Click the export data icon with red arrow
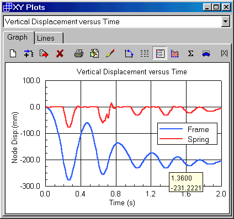This screenshot has height=219, width=234. (44, 53)
